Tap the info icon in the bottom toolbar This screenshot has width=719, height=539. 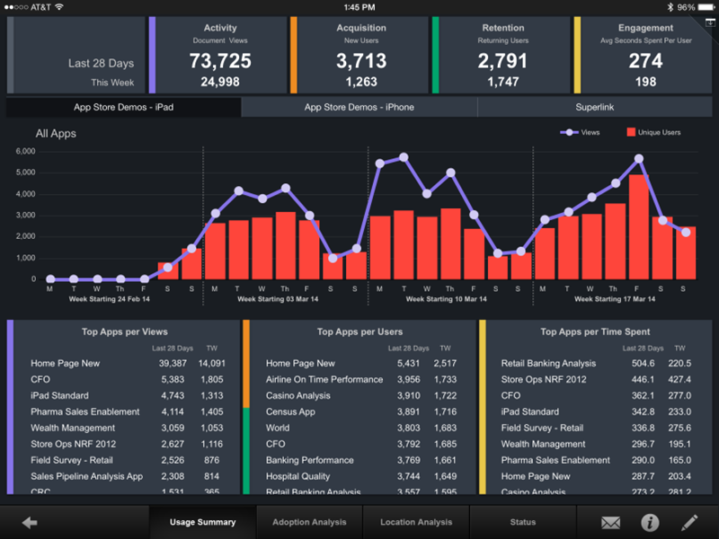coord(646,522)
